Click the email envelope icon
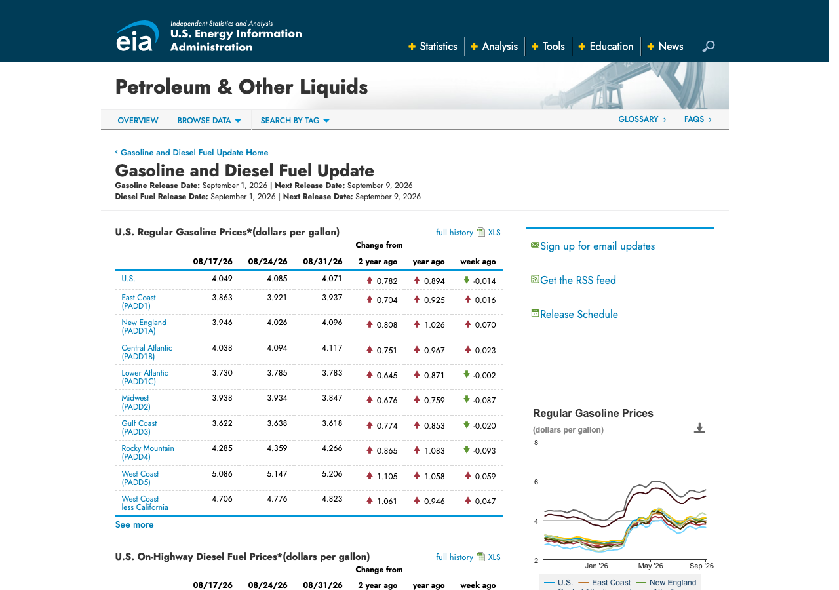This screenshot has height=590, width=839. [x=535, y=245]
